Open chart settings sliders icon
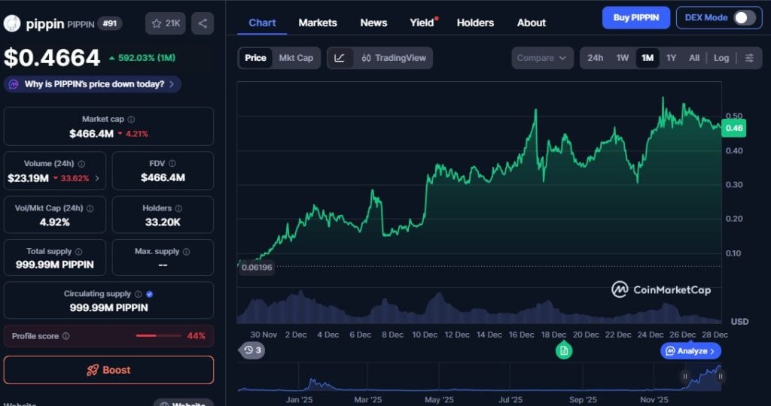This screenshot has width=771, height=406. coord(748,58)
